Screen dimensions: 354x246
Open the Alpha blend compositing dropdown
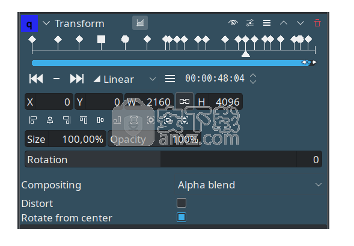[249, 185]
